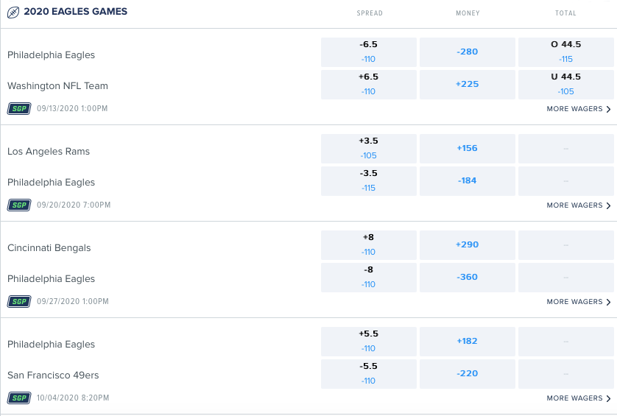The width and height of the screenshot is (617, 416).
Task: Click the SGP badge for the Washington game
Action: [19, 109]
